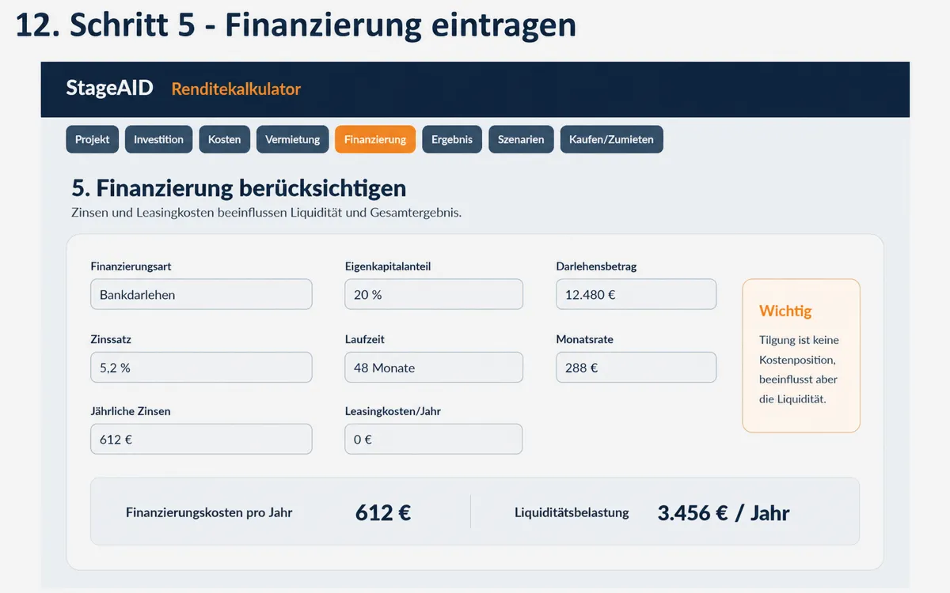The height and width of the screenshot is (593, 950).
Task: Switch to the Szenarien tab
Action: point(521,139)
